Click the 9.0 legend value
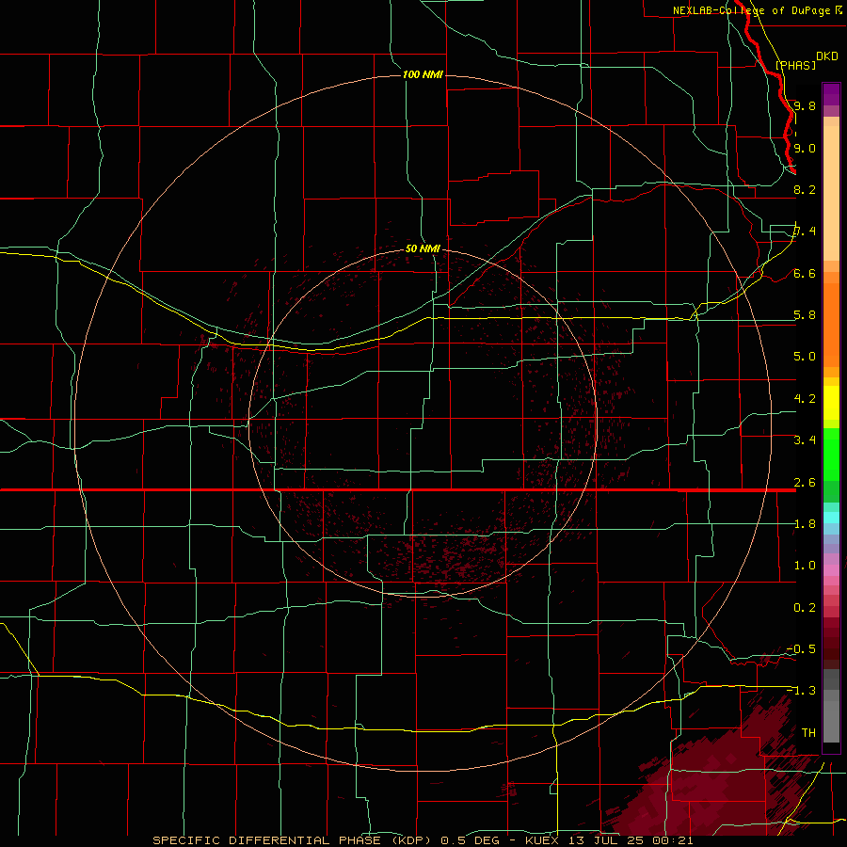847x847 pixels. pyautogui.click(x=805, y=148)
